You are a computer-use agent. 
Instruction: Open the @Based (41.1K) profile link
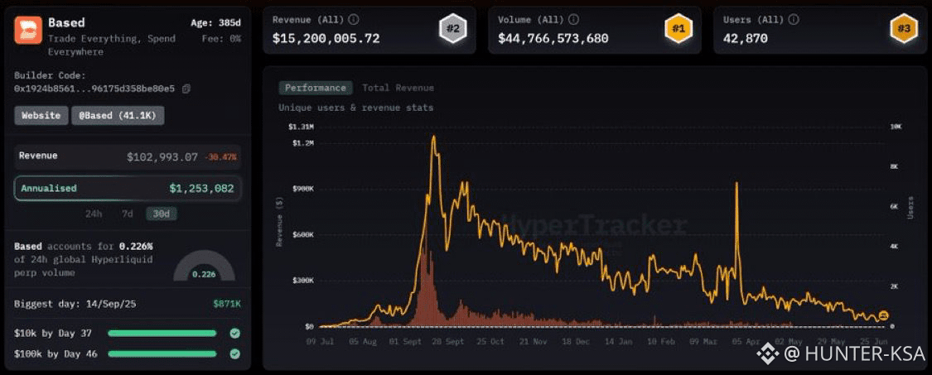click(x=118, y=115)
